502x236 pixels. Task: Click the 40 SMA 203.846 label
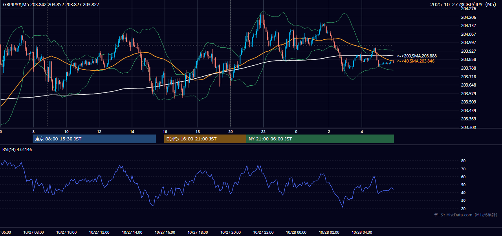(416, 61)
